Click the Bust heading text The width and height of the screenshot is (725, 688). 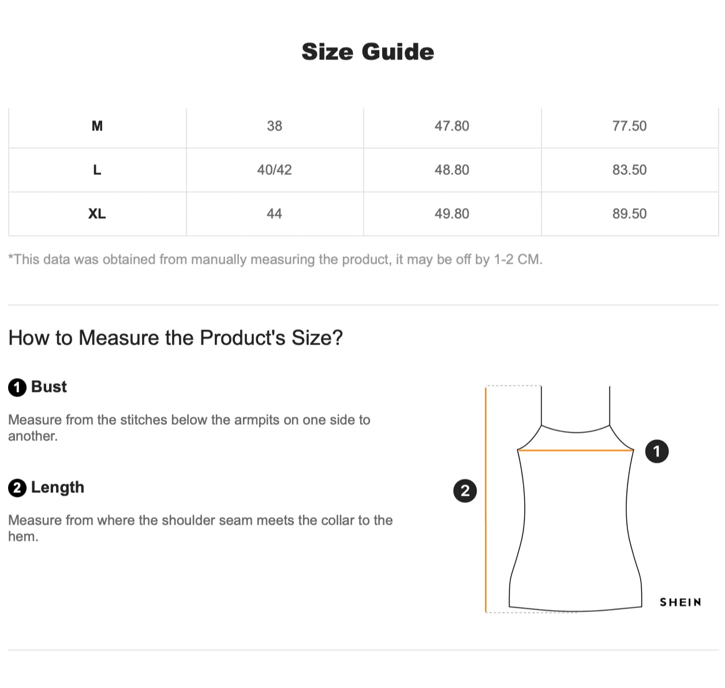coord(49,387)
